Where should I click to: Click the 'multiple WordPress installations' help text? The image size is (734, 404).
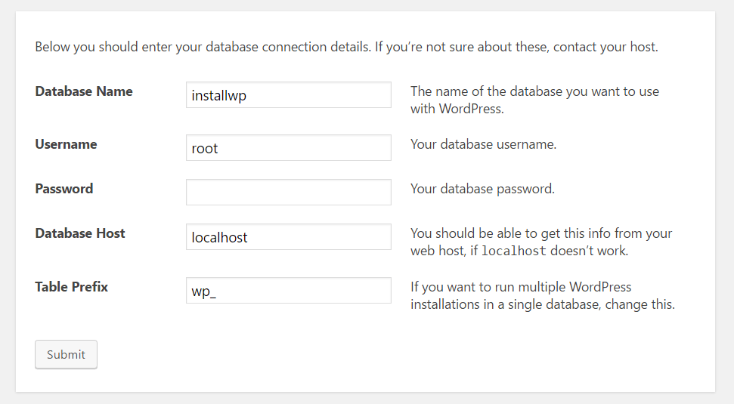(542, 296)
